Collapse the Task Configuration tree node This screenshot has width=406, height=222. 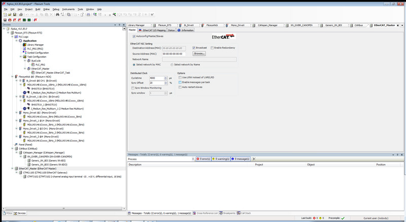[x=21, y=56]
